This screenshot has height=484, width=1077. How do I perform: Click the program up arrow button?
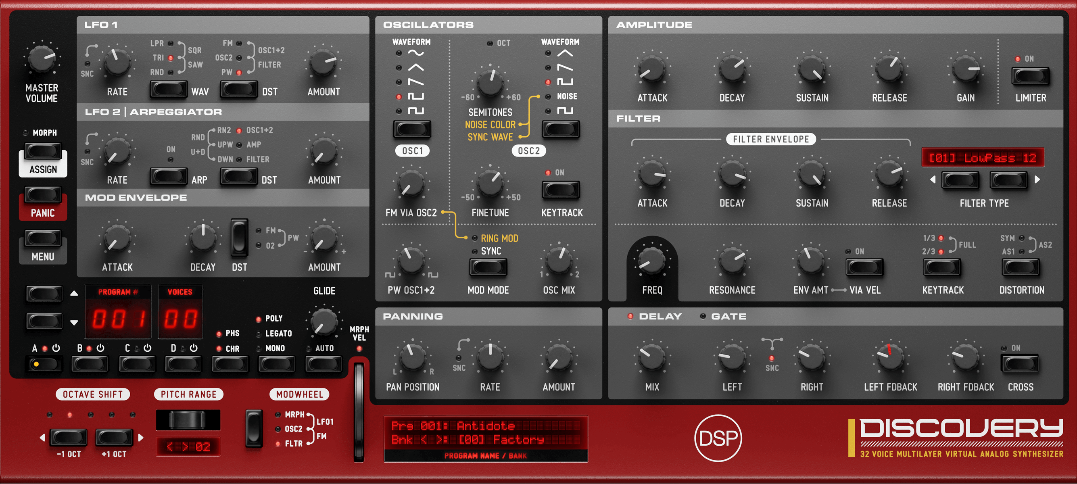coord(44,293)
